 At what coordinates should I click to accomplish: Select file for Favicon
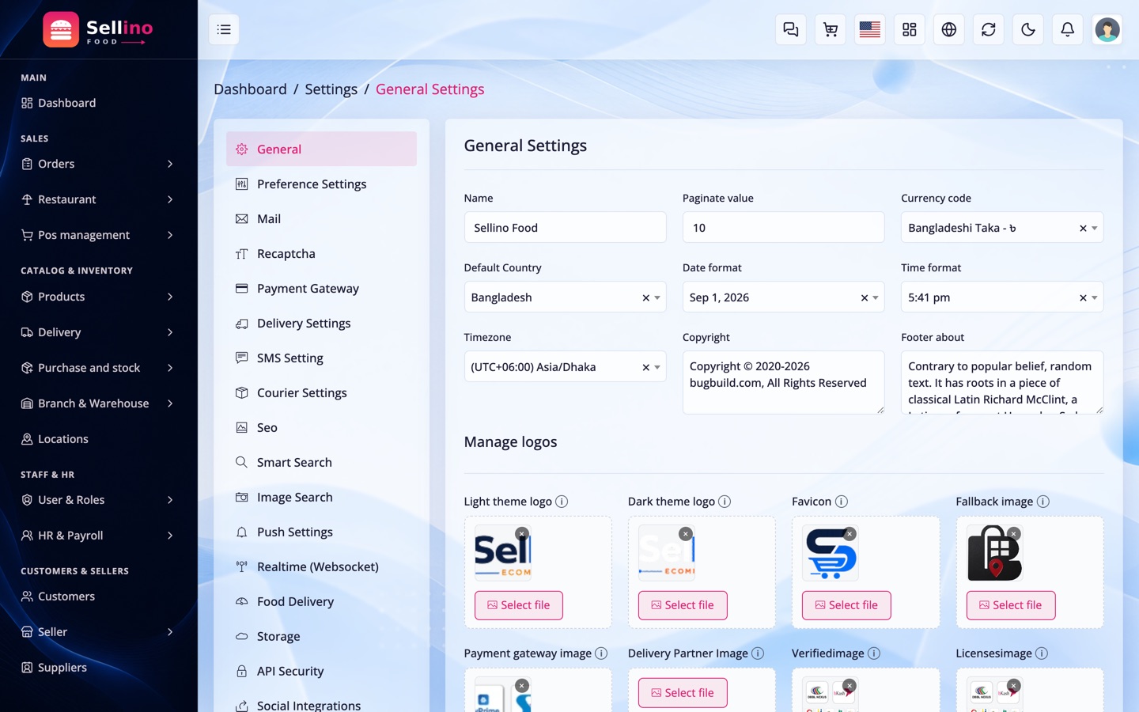click(x=846, y=605)
